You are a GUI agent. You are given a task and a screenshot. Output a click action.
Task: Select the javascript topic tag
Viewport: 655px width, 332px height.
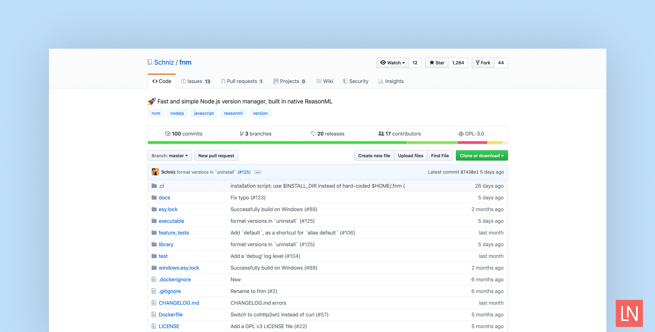tap(204, 113)
